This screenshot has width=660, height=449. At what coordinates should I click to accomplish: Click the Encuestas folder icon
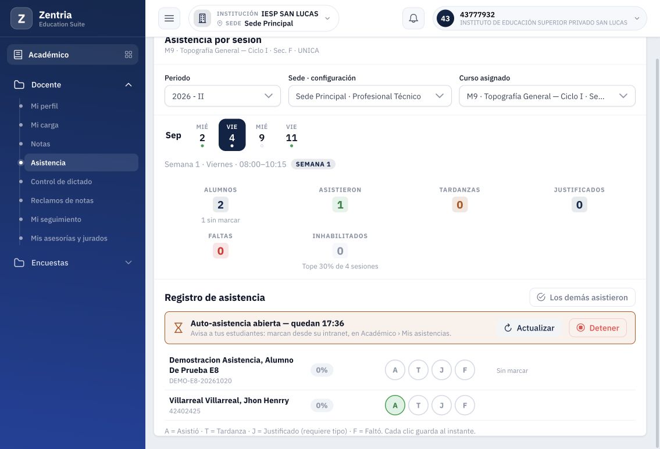pos(19,263)
